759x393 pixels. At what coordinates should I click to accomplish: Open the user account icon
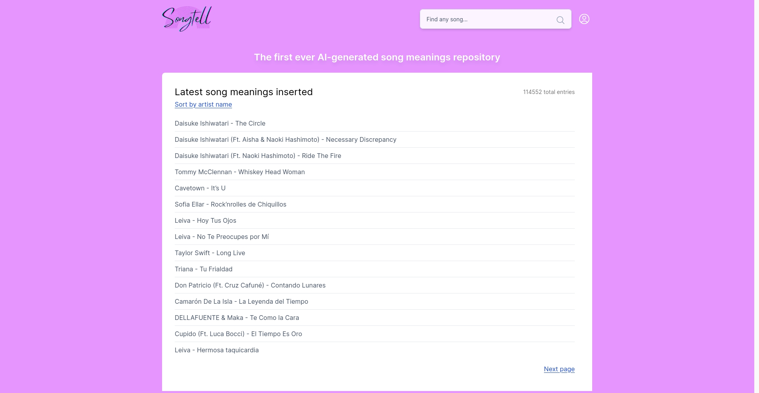coord(584,19)
